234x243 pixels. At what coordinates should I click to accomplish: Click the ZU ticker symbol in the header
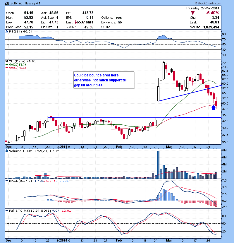point(7,3)
